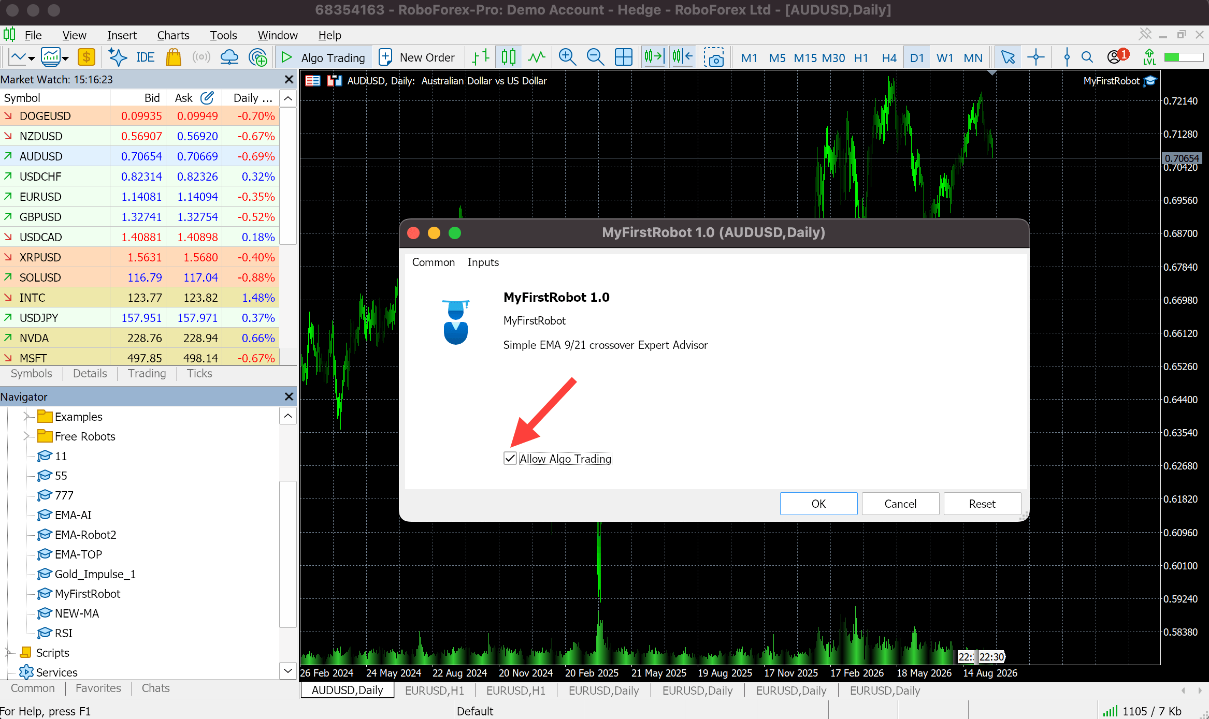1209x719 pixels.
Task: Select the USDJPY symbol row
Action: (140, 317)
